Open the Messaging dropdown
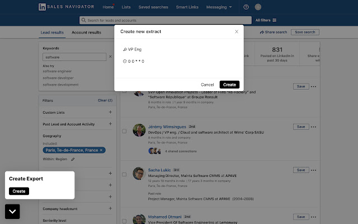 (219, 7)
